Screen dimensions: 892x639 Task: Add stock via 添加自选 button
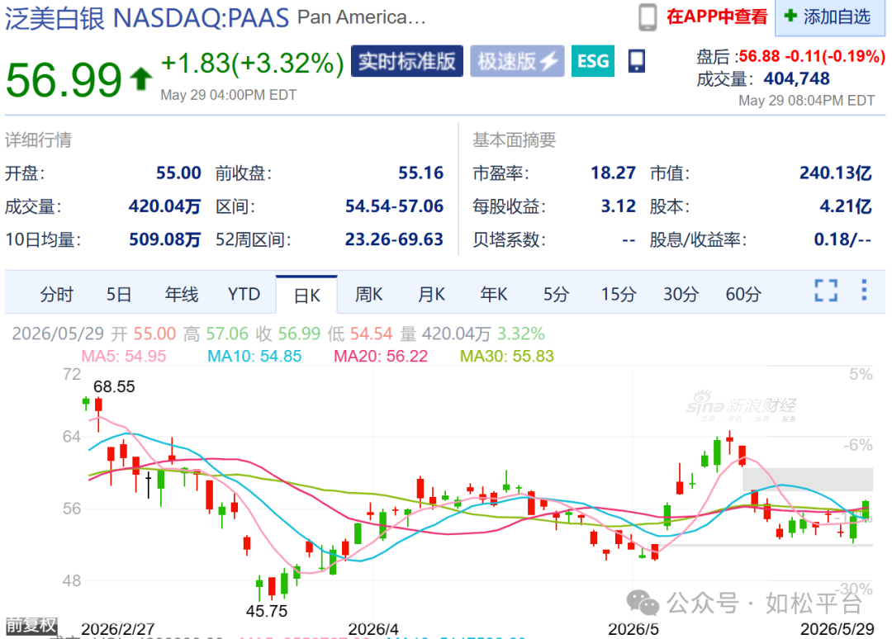(830, 17)
